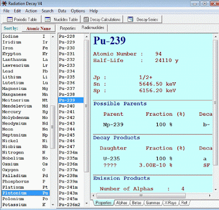
Task: Open the Action menu
Action: tap(31, 11)
